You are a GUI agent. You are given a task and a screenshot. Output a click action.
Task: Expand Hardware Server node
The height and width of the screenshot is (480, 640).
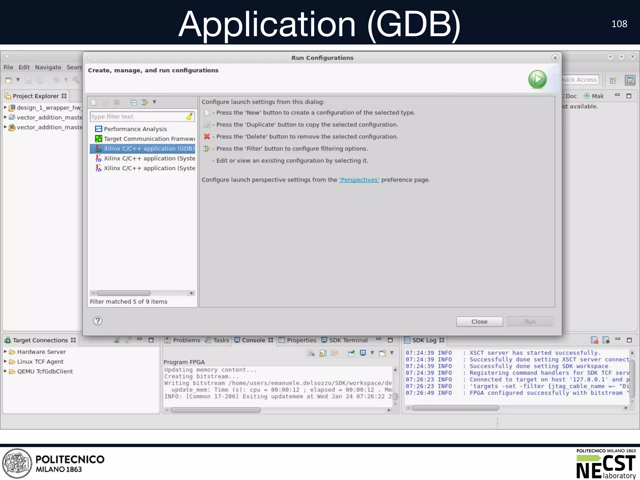tap(5, 352)
